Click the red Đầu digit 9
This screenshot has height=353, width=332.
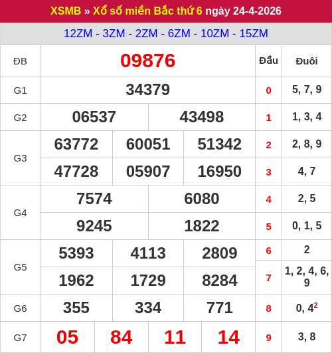268,338
